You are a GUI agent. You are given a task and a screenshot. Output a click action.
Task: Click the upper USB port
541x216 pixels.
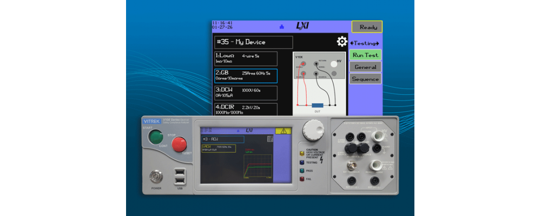point(180,172)
